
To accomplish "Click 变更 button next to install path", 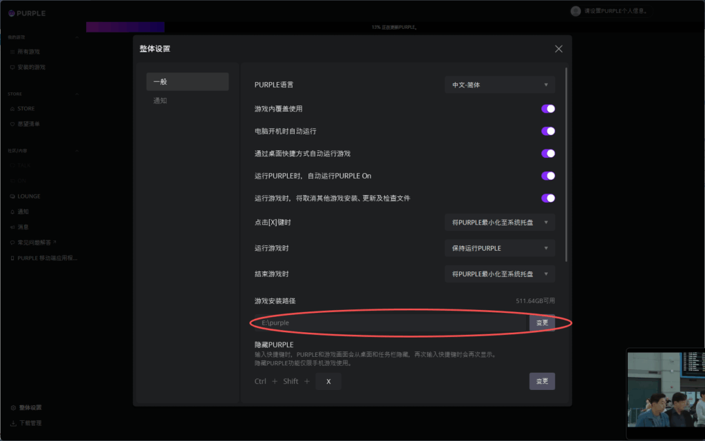I will [x=542, y=322].
